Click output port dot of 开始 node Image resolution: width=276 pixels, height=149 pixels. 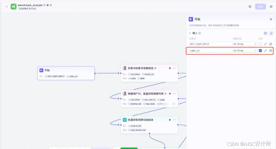click(95, 73)
